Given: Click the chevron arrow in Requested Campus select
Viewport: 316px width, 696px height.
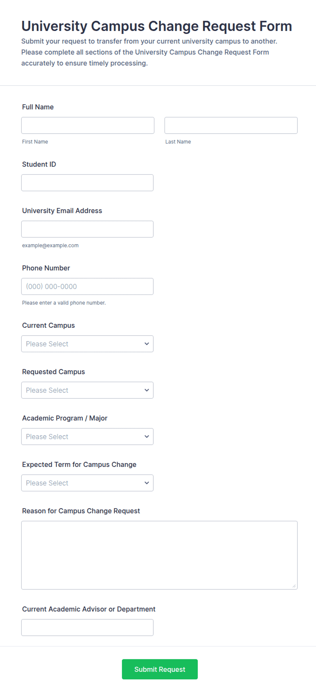Looking at the screenshot, I should tap(147, 390).
